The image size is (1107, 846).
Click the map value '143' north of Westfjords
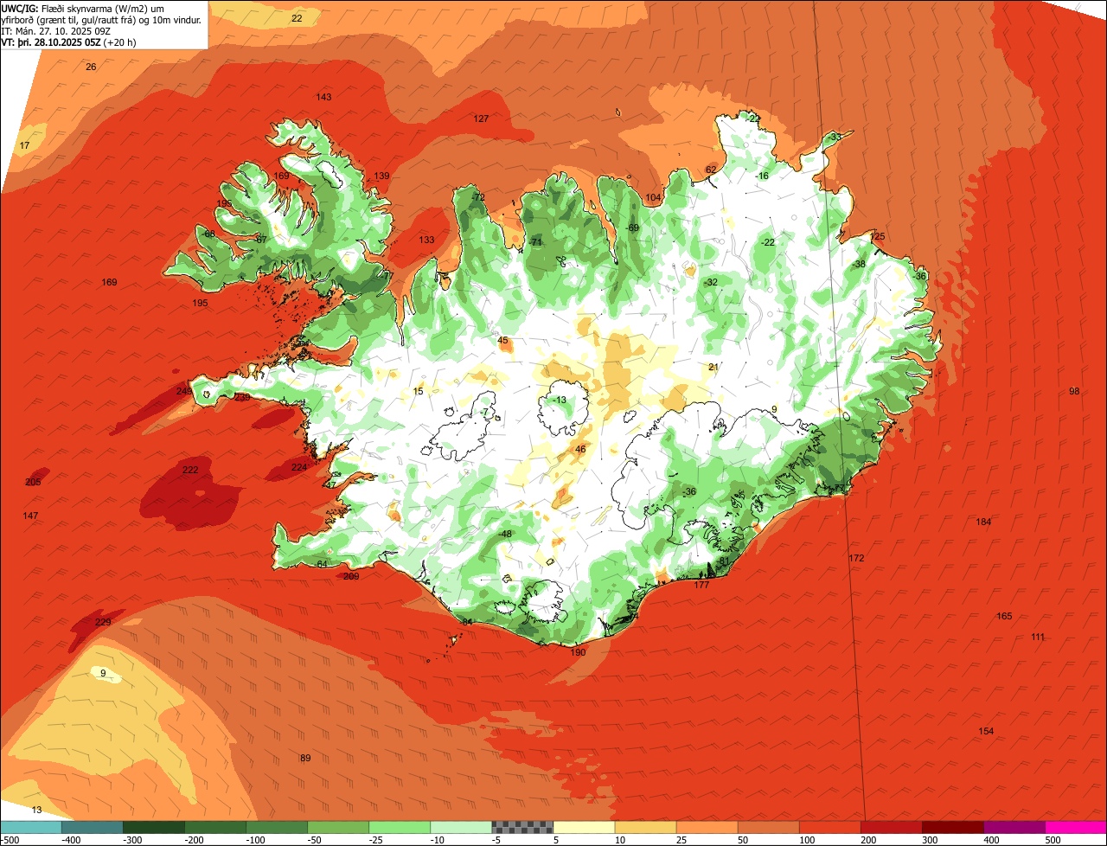pyautogui.click(x=323, y=97)
